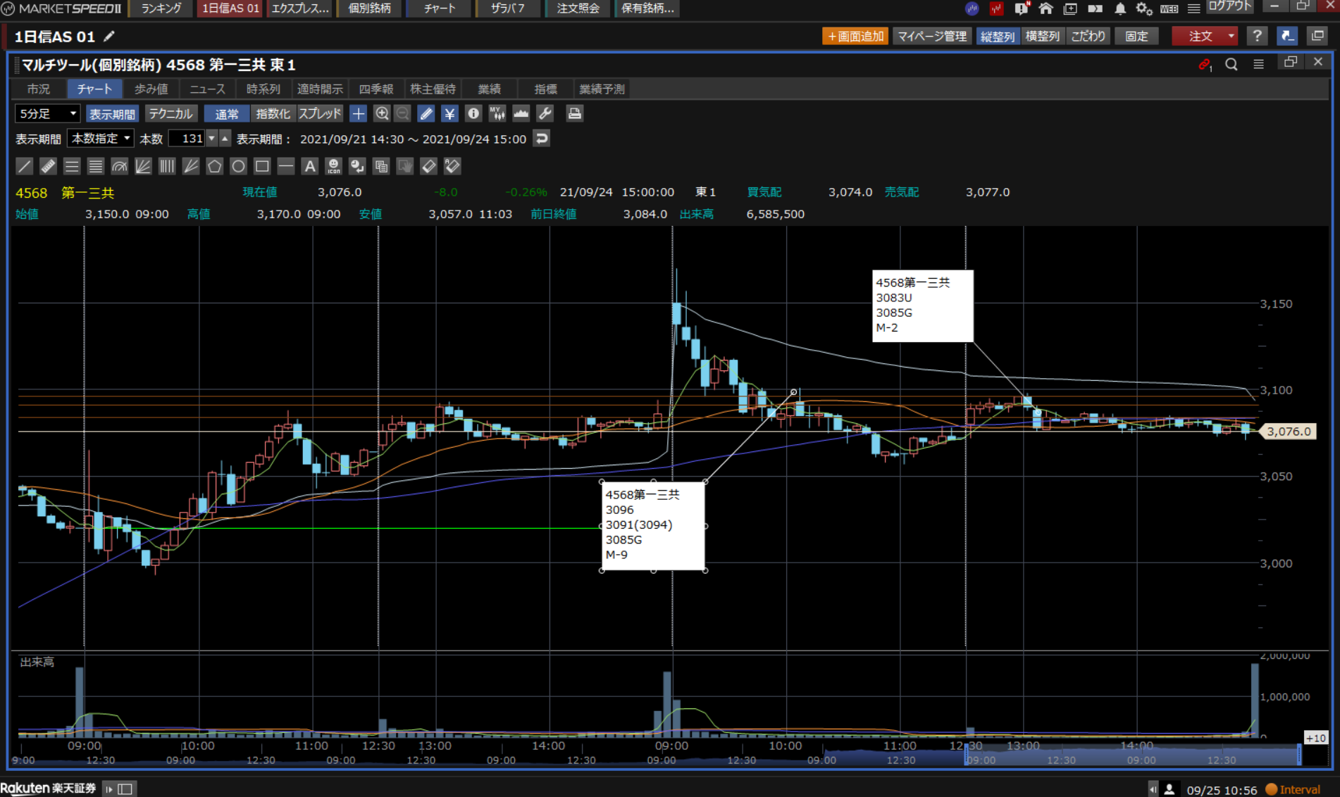
Task: Open the 注文 order dropdown arrow
Action: pyautogui.click(x=1231, y=36)
